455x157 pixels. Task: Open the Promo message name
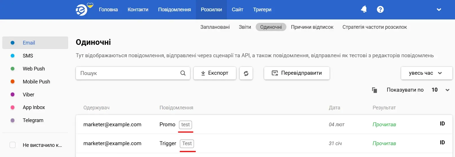coord(167,125)
